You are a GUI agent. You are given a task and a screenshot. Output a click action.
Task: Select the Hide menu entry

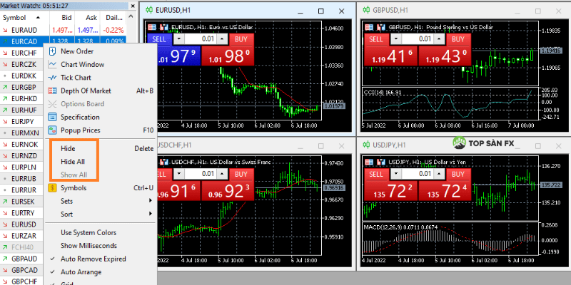100,148
